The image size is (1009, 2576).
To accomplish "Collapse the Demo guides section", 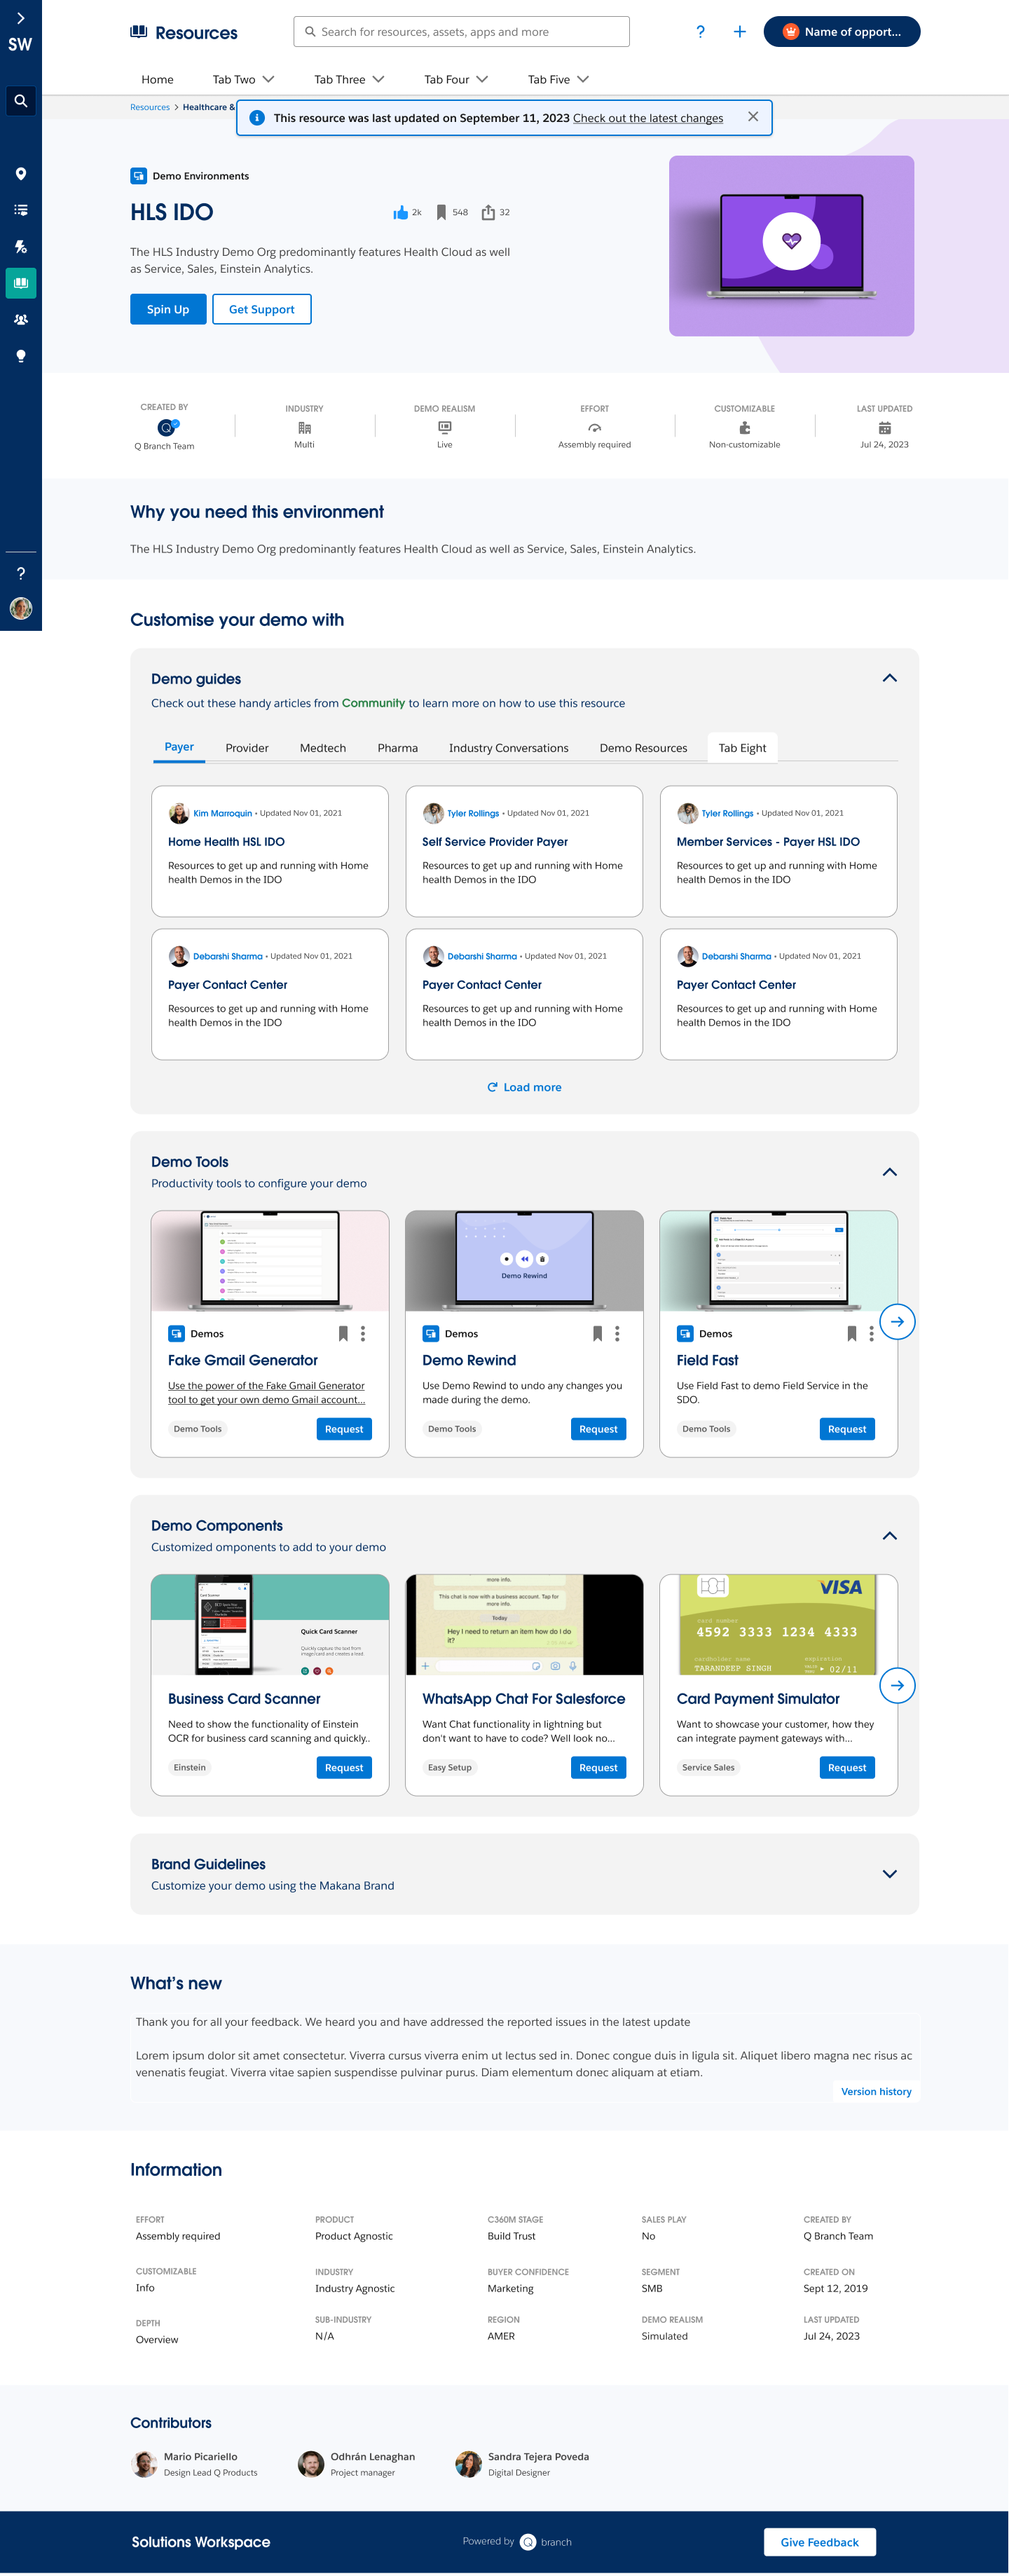I will 889,678.
